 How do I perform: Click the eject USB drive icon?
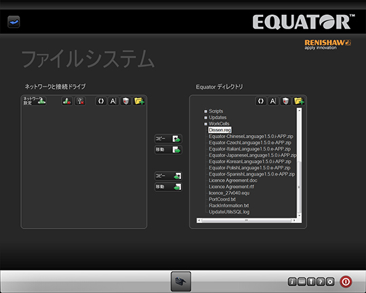click(x=80, y=101)
